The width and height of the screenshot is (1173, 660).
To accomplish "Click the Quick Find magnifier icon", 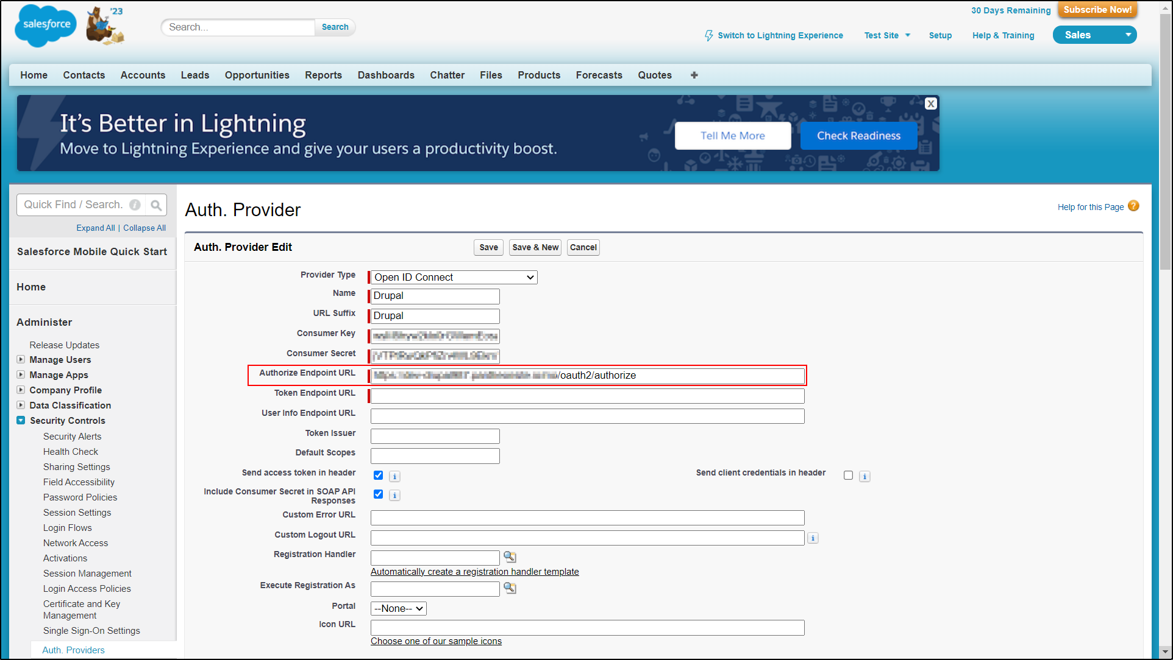I will pos(156,205).
